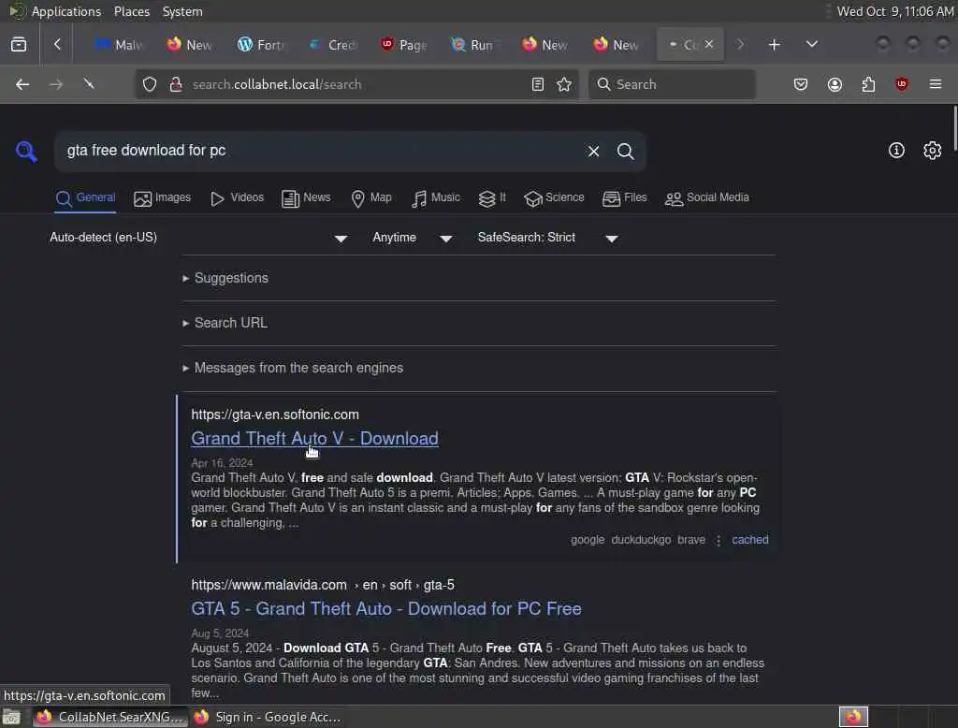Screen dimensions: 958x728
Task: Expand the Search URL section
Action: 225,323
